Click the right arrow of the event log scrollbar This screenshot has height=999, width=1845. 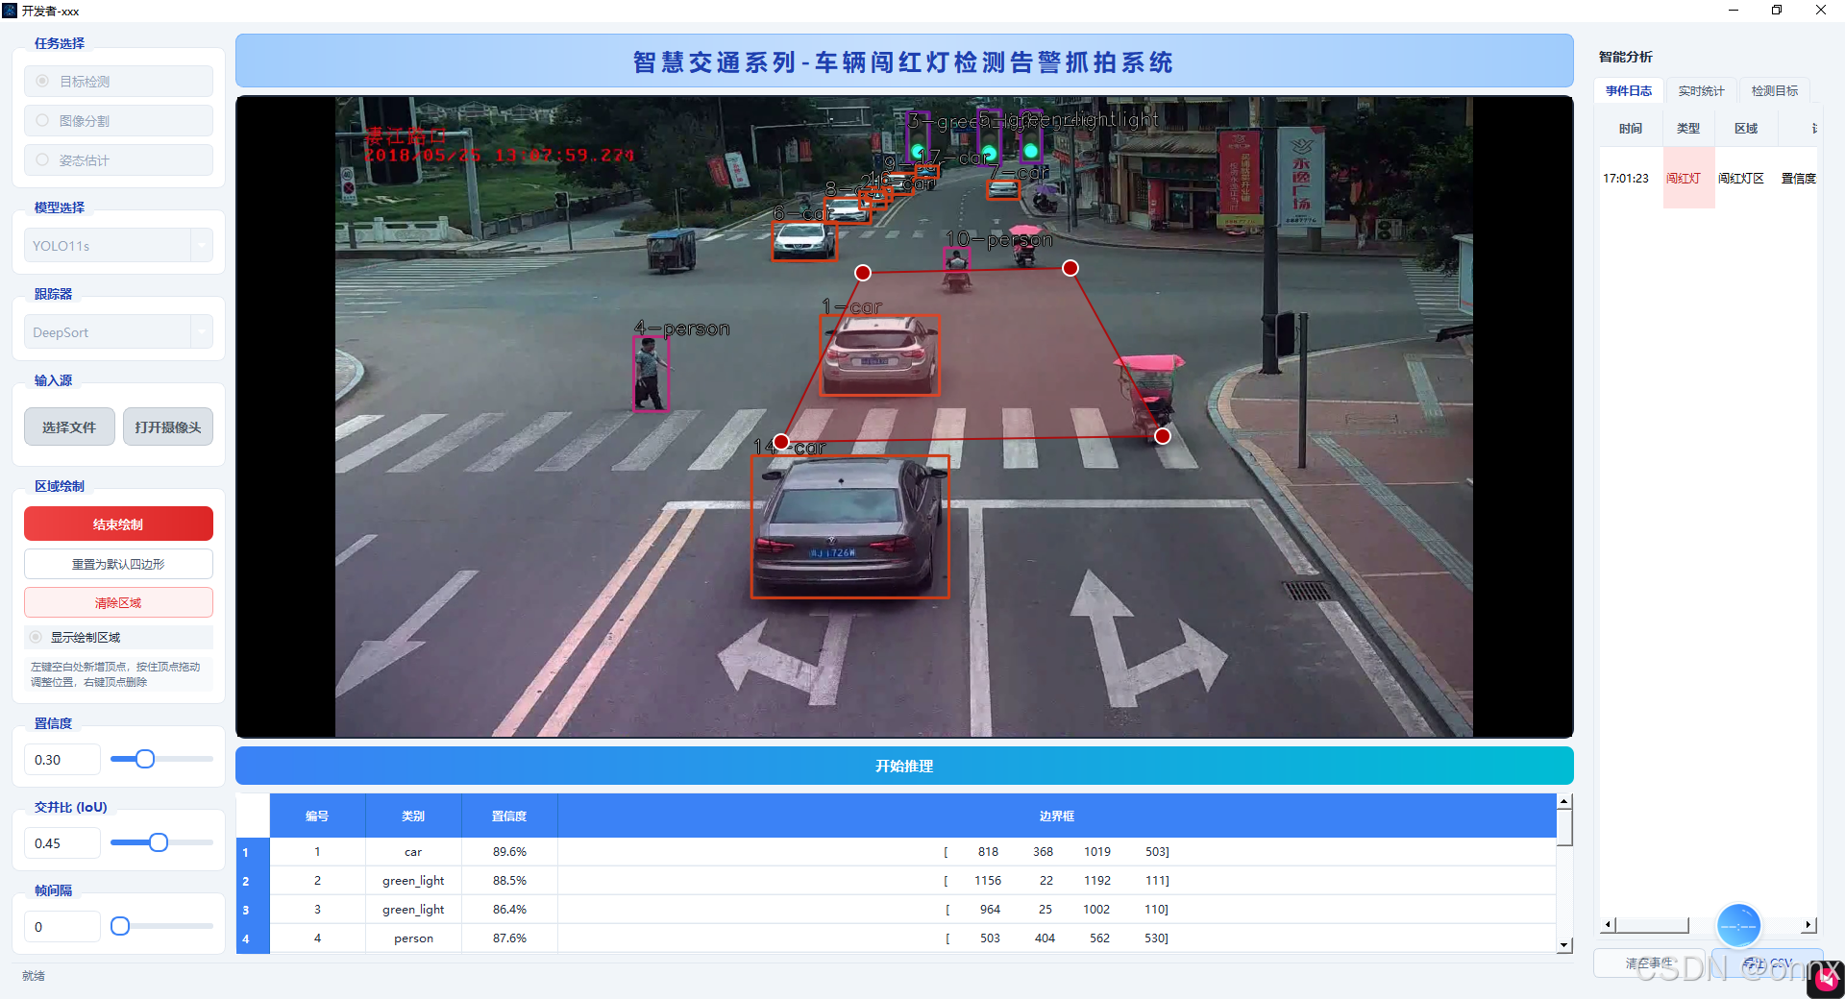(x=1808, y=925)
